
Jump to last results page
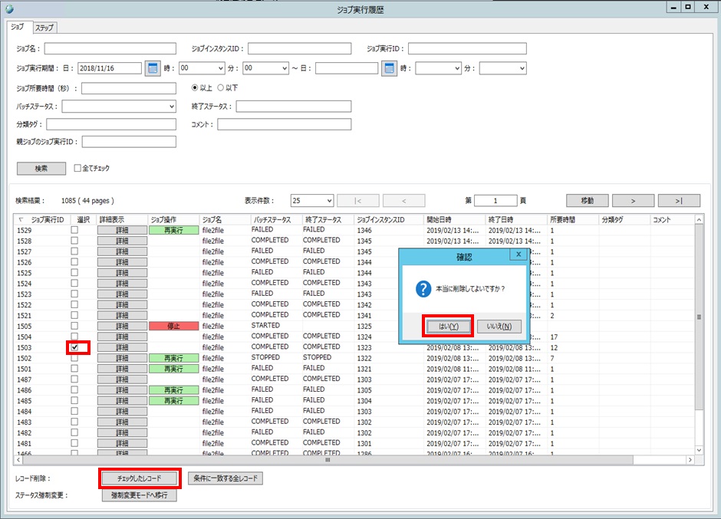679,201
